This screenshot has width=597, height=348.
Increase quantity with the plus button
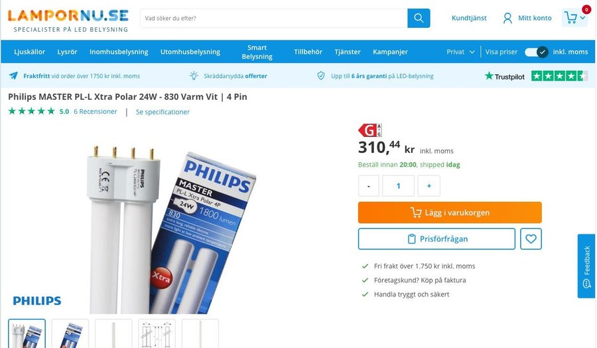pyautogui.click(x=429, y=186)
